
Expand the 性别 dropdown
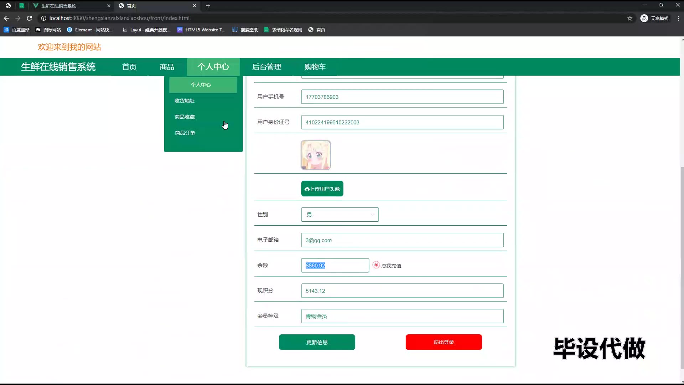[x=340, y=215]
